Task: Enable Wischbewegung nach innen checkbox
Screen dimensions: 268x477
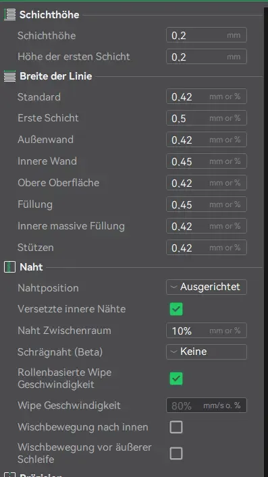Action: pos(176,427)
